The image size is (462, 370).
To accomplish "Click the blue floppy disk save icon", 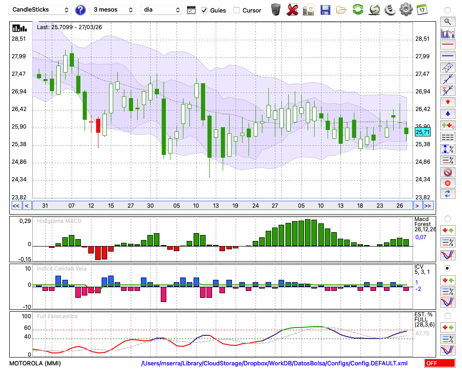I will [325, 10].
